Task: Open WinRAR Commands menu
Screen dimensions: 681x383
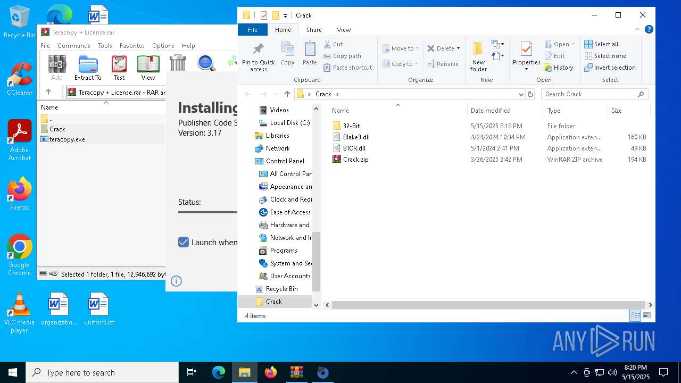Action: coord(74,46)
